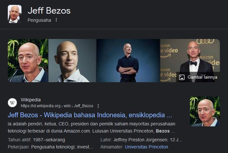
Task: Open the three-dot menu next to Wikipedia URL
Action: (98, 106)
